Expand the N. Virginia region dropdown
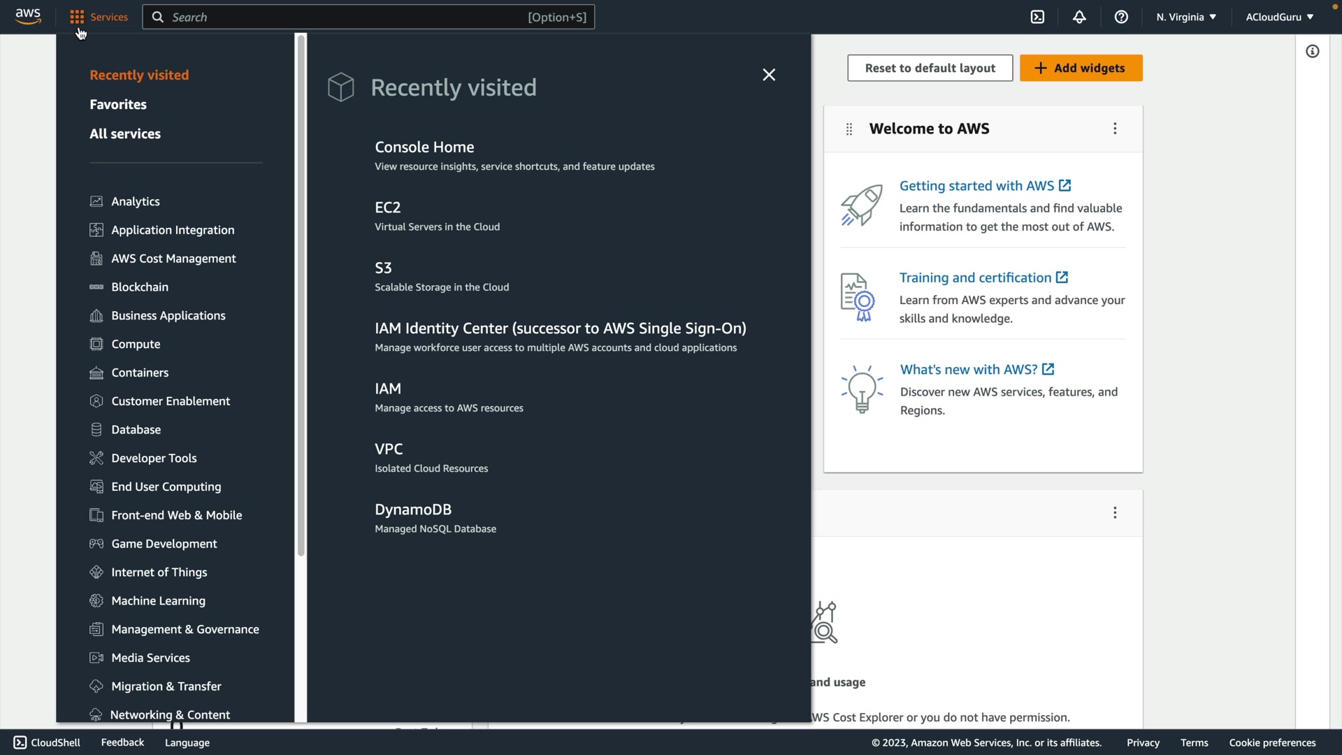Screen dimensions: 1342x755 pyautogui.click(x=1186, y=17)
